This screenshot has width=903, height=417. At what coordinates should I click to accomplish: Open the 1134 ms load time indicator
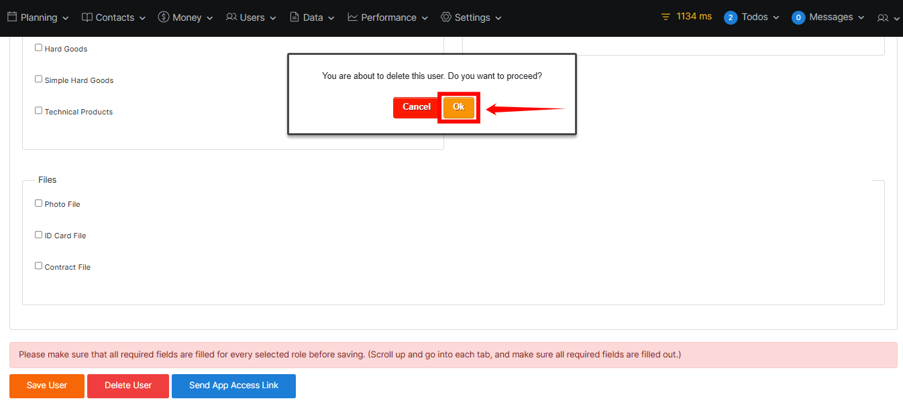click(686, 17)
